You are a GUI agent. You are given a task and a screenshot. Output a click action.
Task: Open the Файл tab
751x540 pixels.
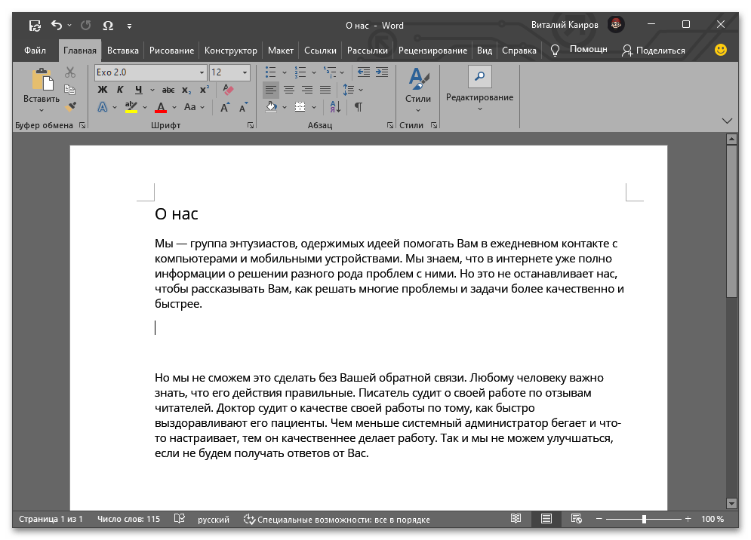pyautogui.click(x=35, y=51)
